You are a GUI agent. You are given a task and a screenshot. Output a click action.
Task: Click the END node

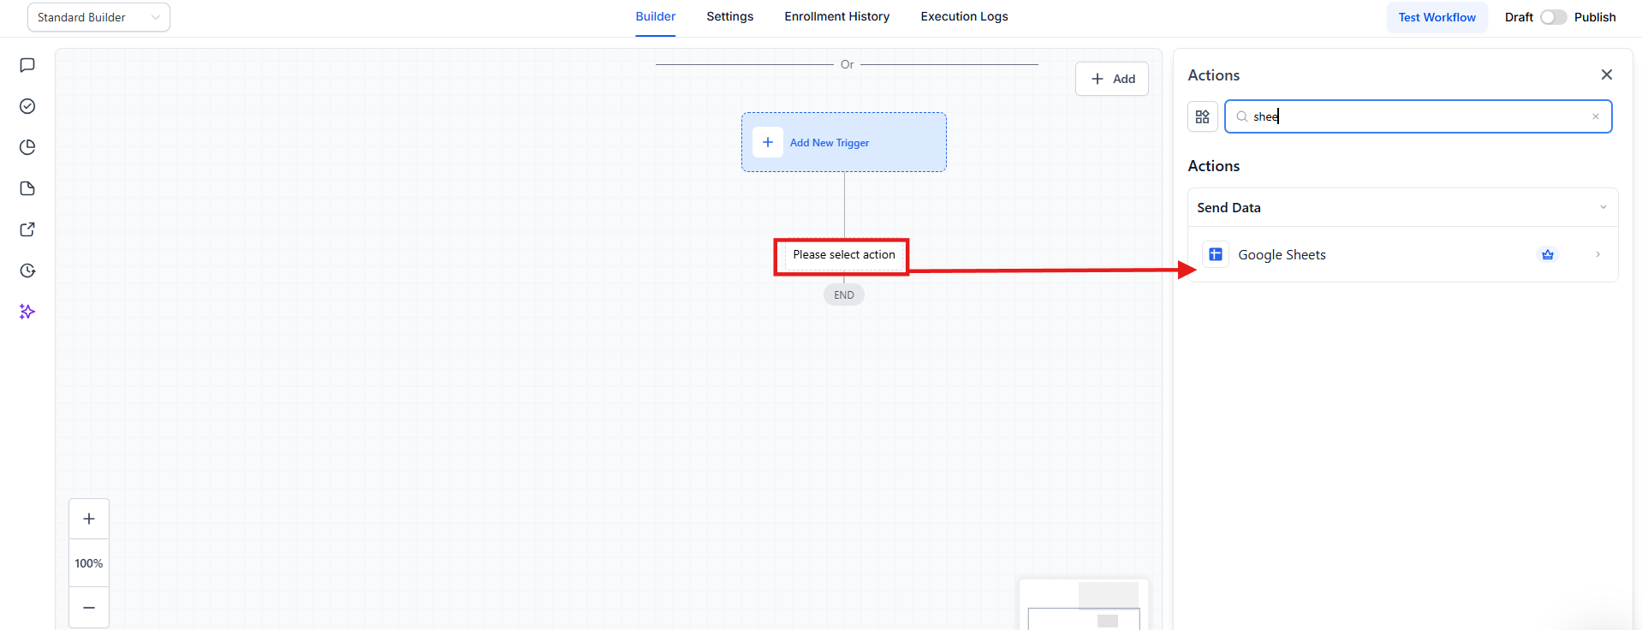(844, 294)
